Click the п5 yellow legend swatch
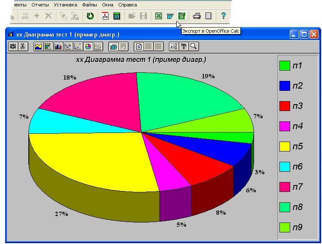 [285, 146]
